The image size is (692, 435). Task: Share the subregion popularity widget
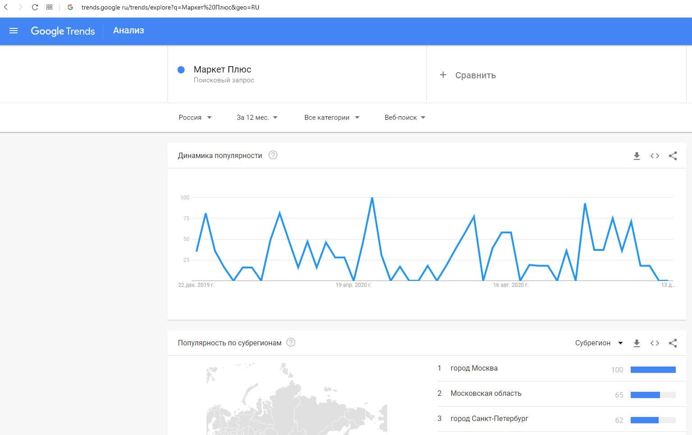click(673, 343)
